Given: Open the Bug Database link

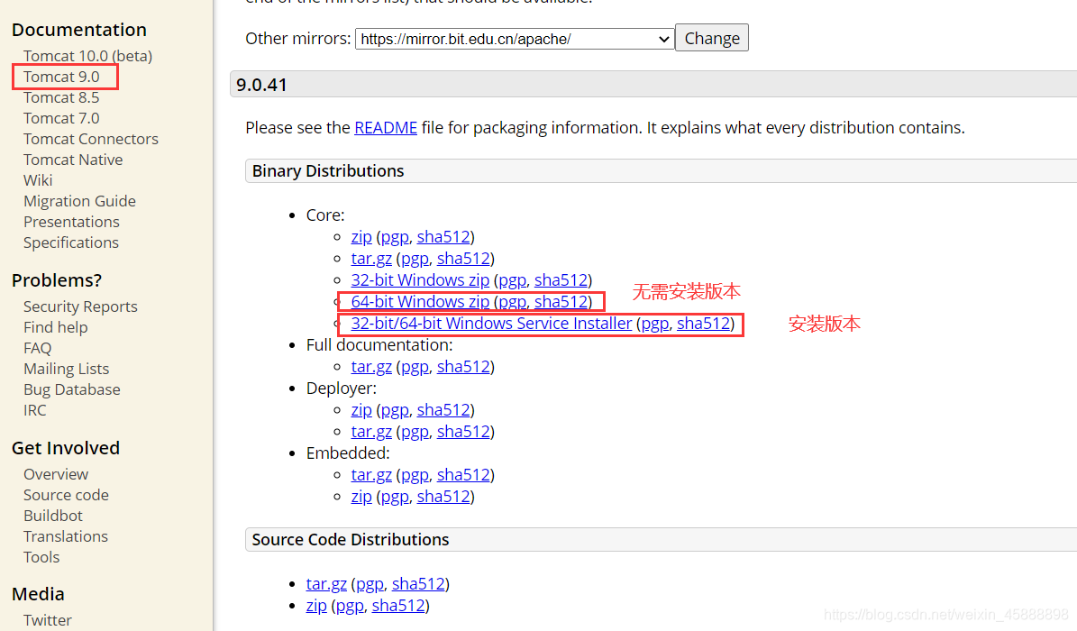Looking at the screenshot, I should 71,389.
